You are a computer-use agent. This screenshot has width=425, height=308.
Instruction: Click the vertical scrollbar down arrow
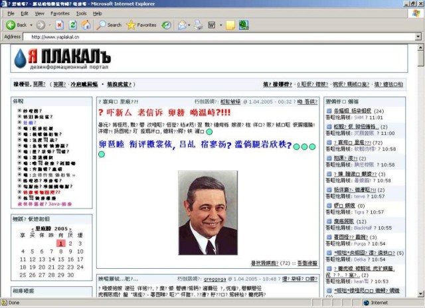[x=420, y=293]
